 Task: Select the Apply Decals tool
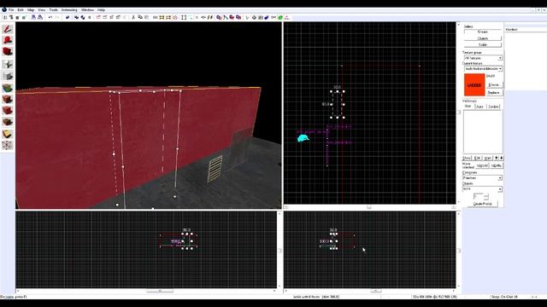coord(8,111)
